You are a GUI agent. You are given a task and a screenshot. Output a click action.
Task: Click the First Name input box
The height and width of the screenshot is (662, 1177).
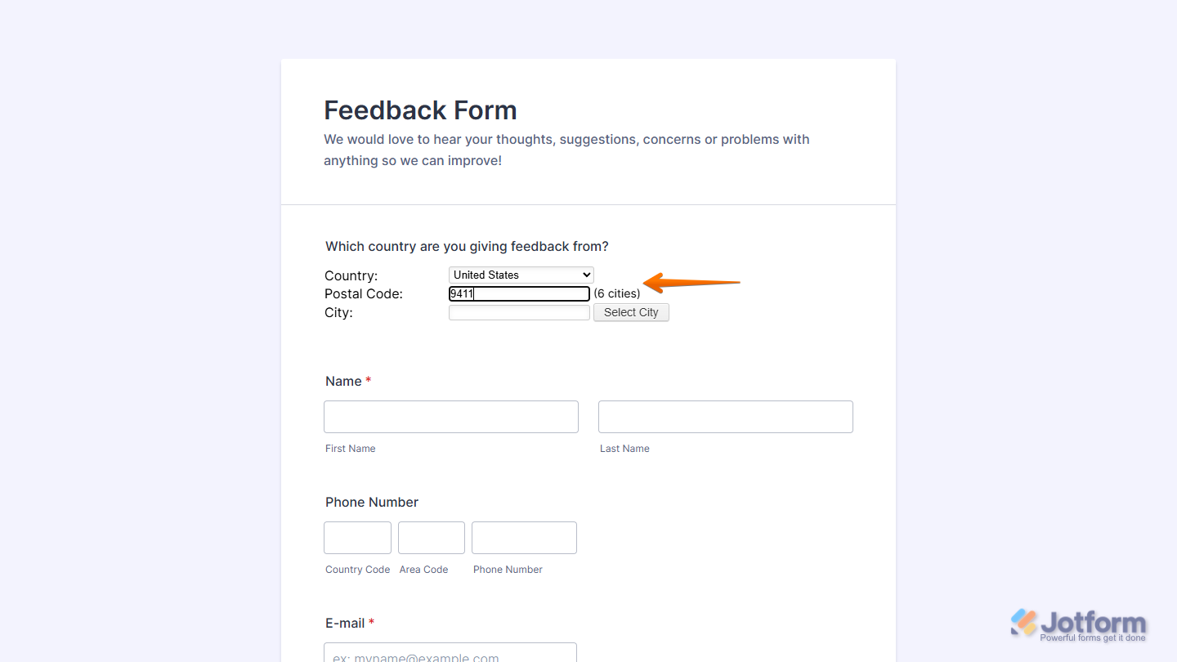pos(450,417)
